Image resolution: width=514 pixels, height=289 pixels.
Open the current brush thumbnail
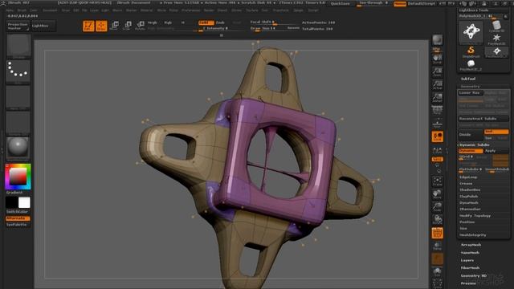tap(18, 46)
